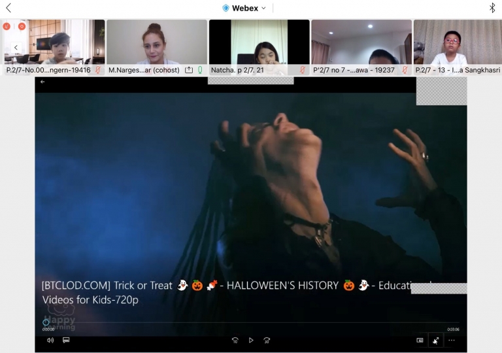
Task: Toggle full screen in video player
Action: (x=436, y=341)
